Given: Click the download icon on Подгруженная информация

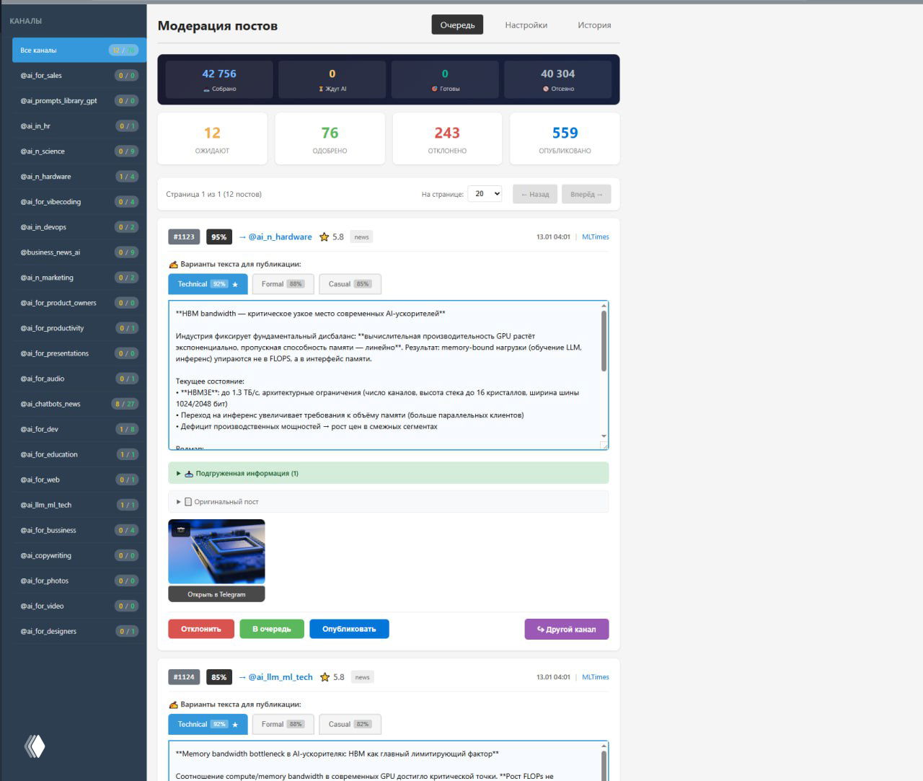Looking at the screenshot, I should [x=188, y=473].
